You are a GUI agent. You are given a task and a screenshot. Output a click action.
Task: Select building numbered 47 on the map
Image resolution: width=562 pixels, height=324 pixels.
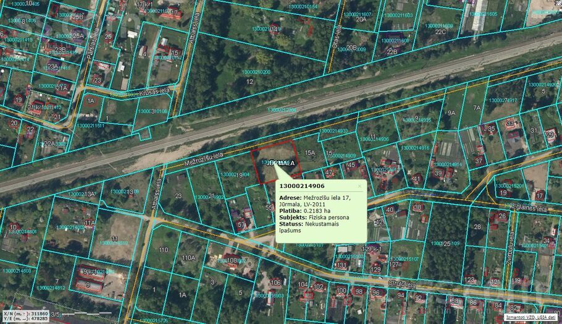click(x=329, y=173)
